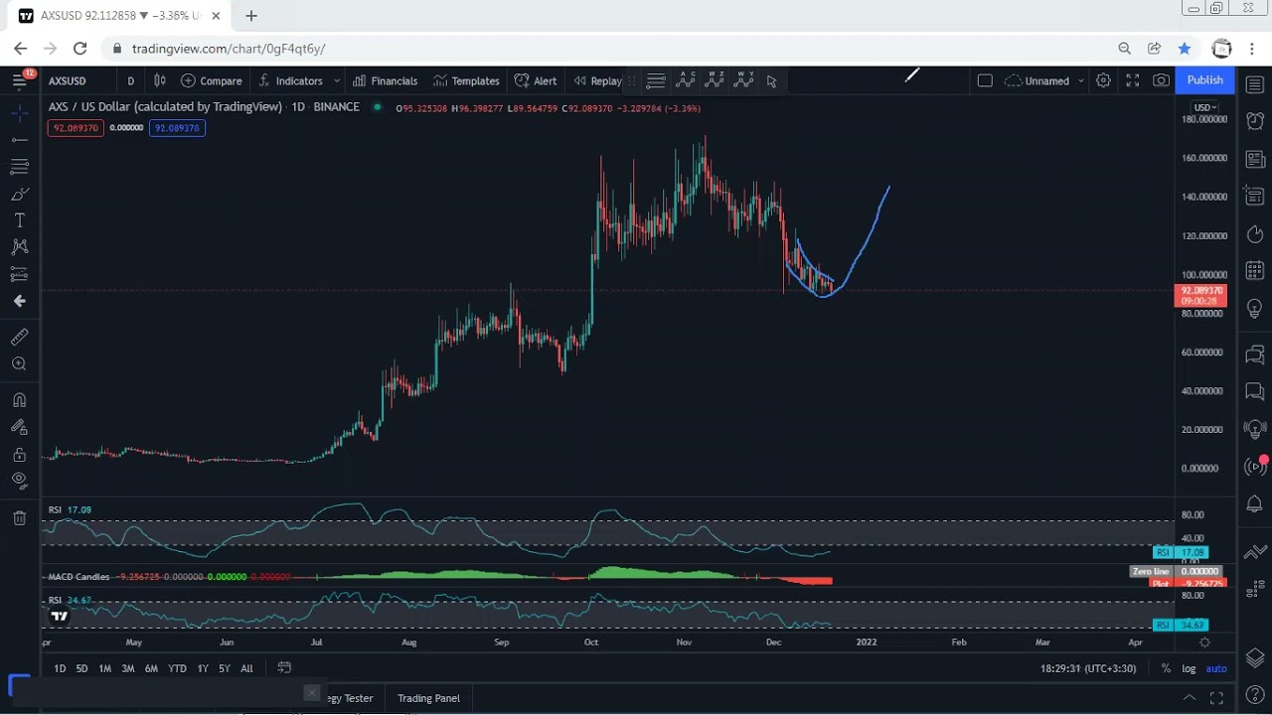Take a chart snapshot with camera icon
This screenshot has height=715, width=1272.
coord(1161,80)
